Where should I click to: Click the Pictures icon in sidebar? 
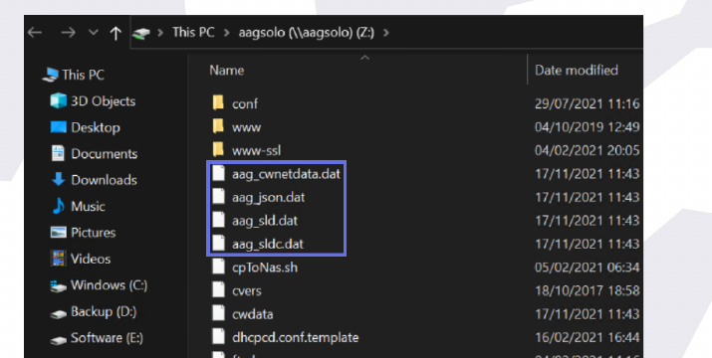coord(58,233)
